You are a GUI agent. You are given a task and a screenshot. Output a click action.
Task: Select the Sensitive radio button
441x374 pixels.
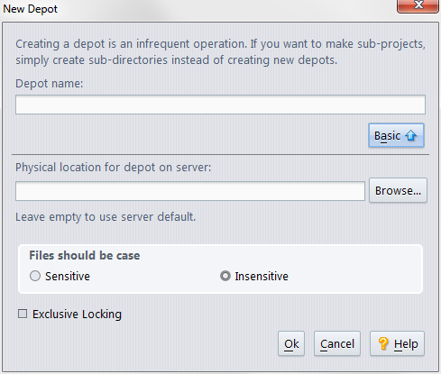tap(35, 276)
